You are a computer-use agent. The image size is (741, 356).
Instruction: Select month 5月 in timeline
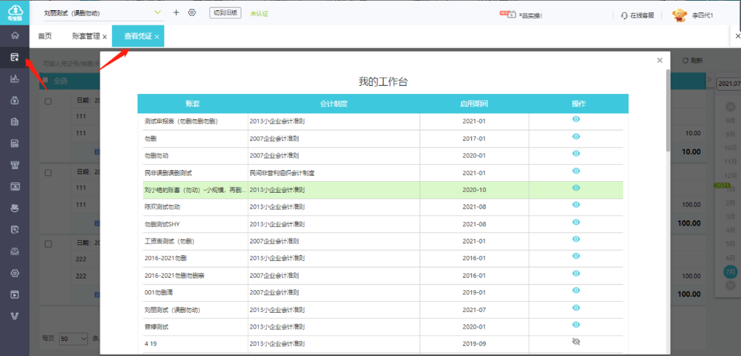tap(730, 244)
